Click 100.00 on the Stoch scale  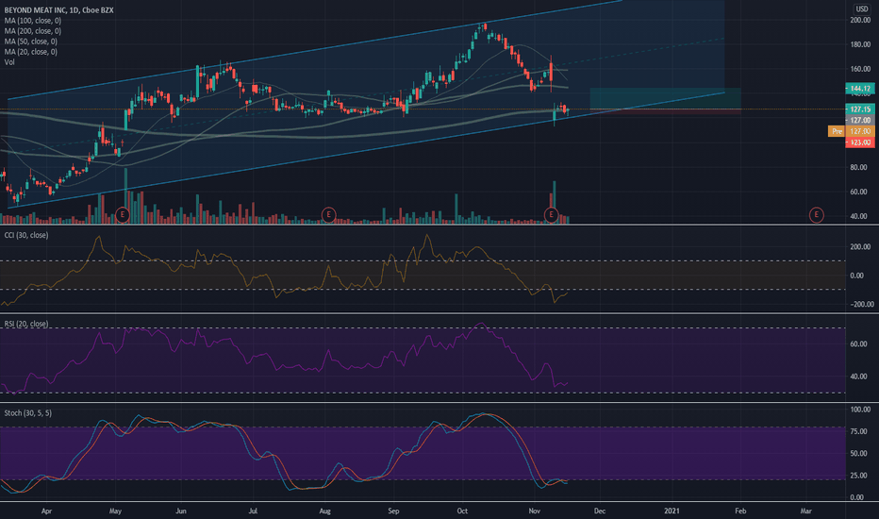click(860, 410)
